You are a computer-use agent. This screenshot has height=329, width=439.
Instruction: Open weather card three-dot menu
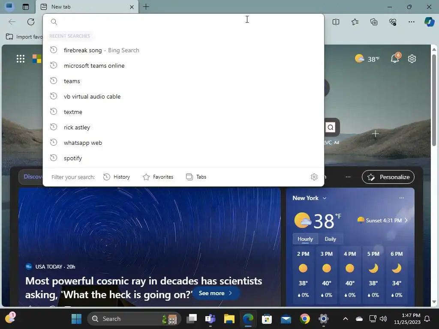tap(401, 198)
